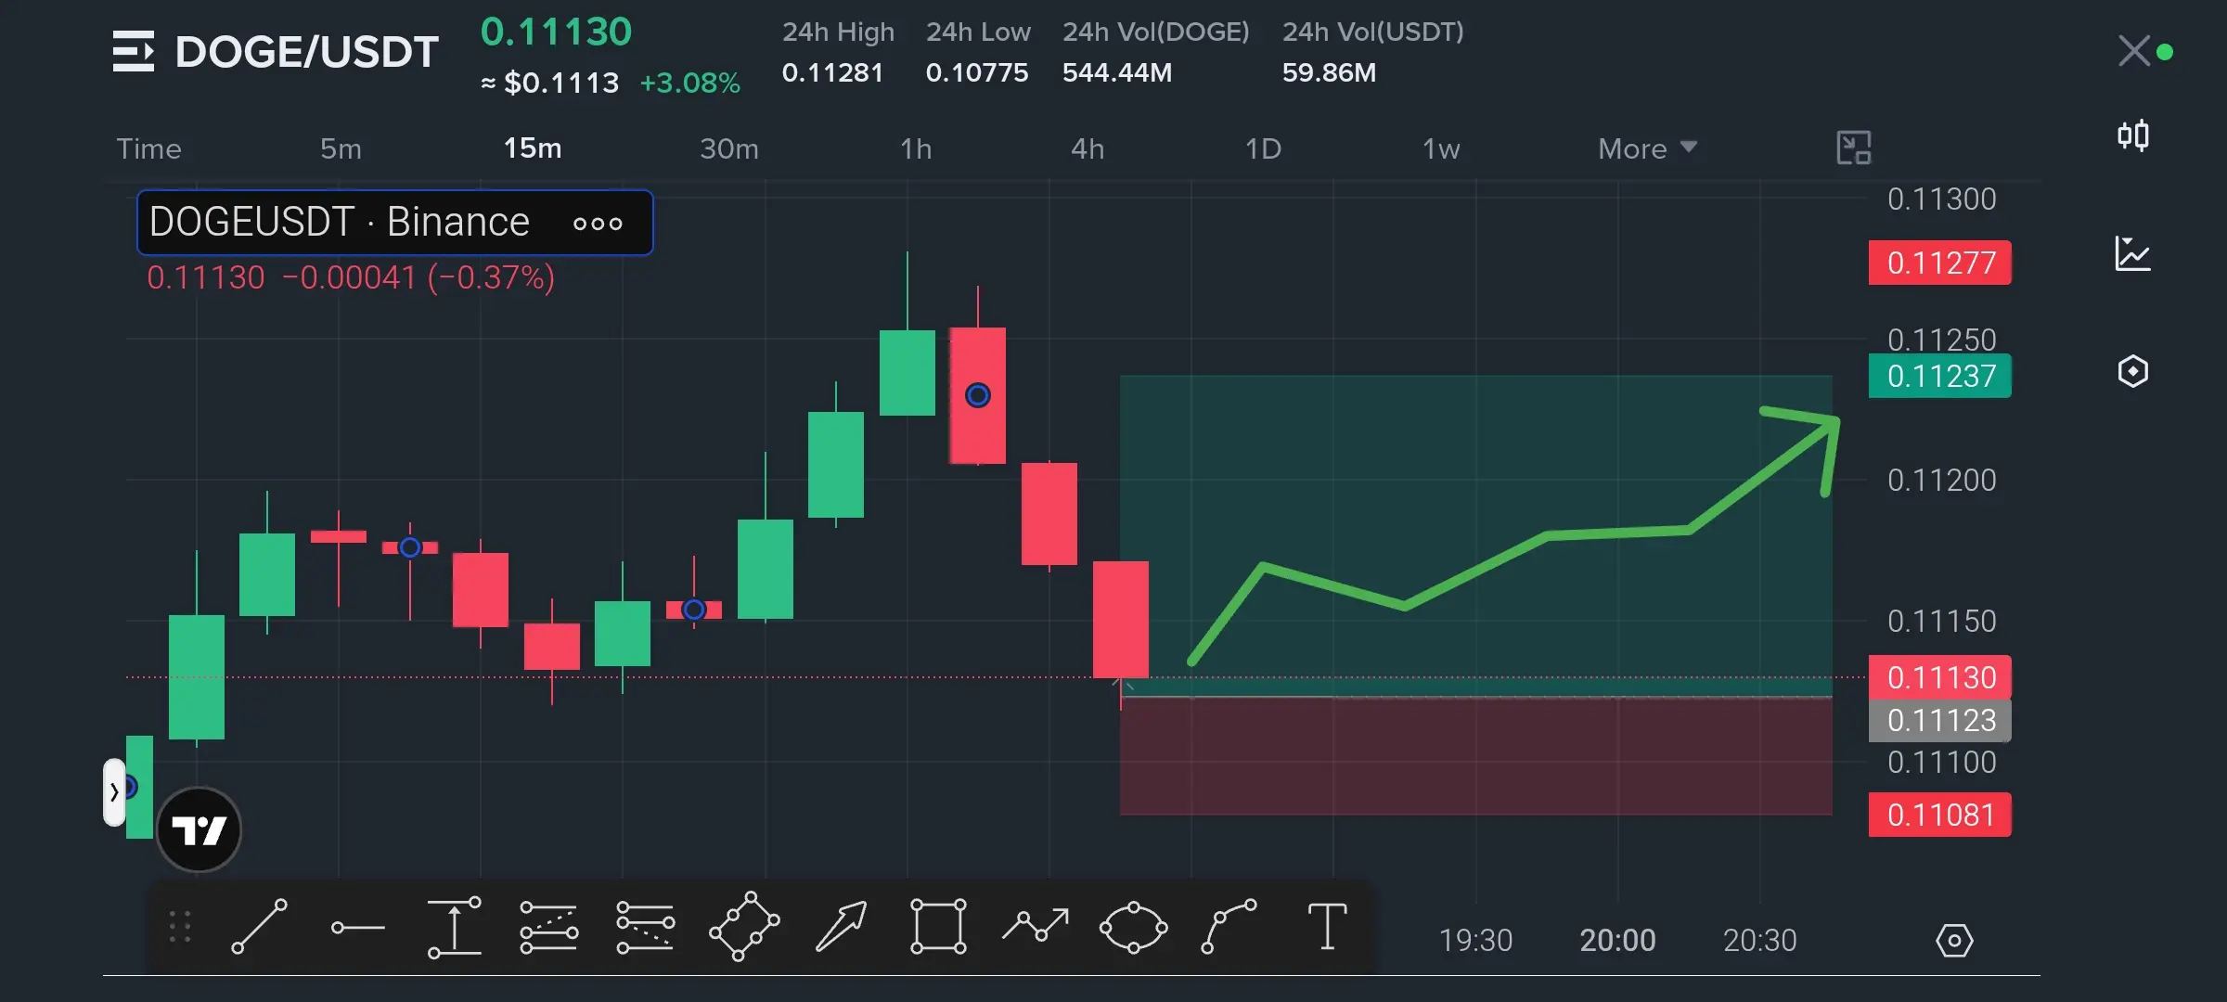Select the rotated rectangle tool
The height and width of the screenshot is (1002, 2227).
[743, 926]
